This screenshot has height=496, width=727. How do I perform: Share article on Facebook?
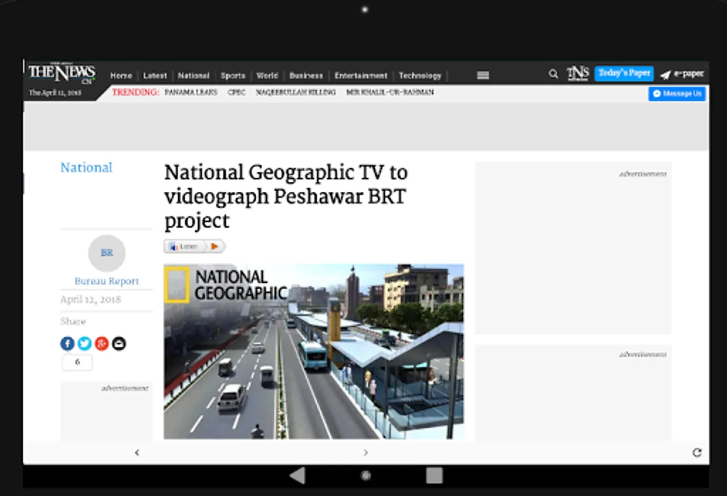67,344
